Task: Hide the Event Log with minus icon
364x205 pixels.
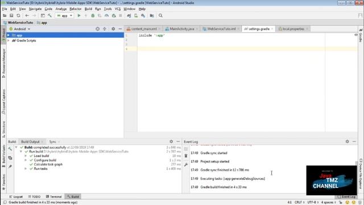Action: point(354,141)
